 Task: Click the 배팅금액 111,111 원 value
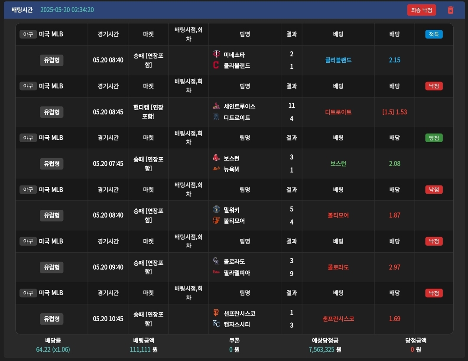tap(143, 349)
